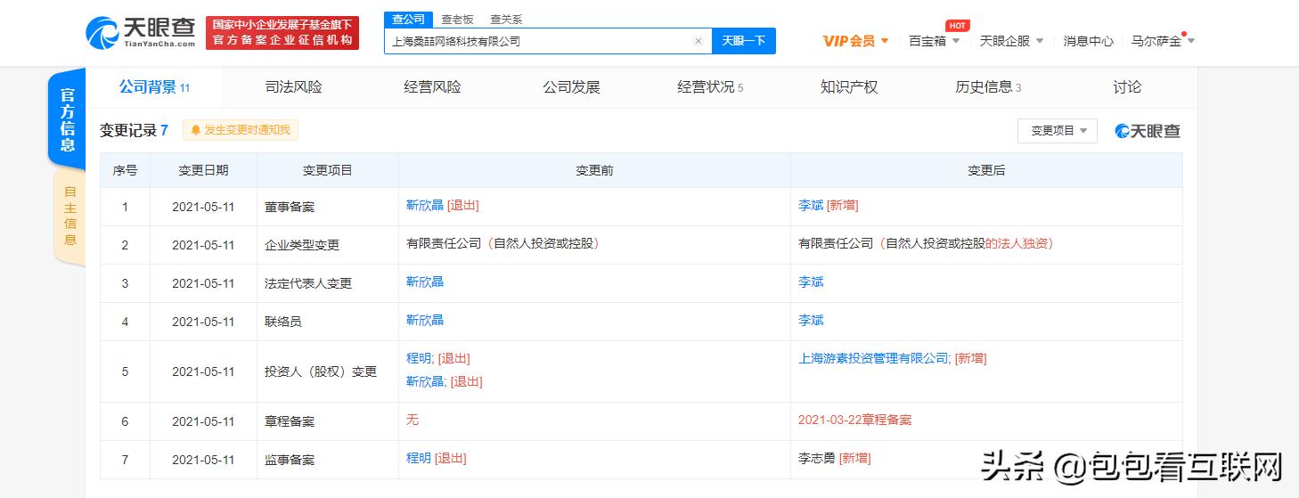Screen dimensions: 1299x498
Task: Click the 天眼一下 search button
Action: [744, 41]
